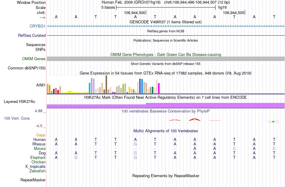Click the AIM1 GTEx expression label

41,85
